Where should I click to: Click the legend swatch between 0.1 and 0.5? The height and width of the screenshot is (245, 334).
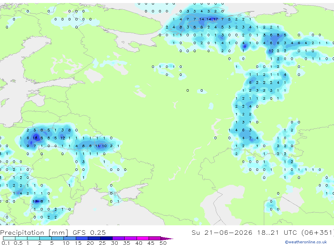pos(9,238)
